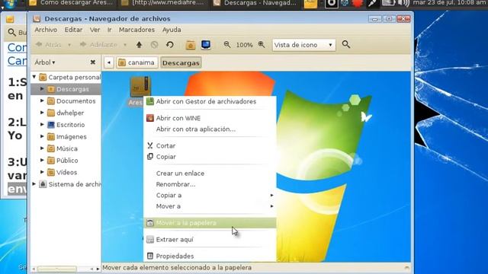The height and width of the screenshot is (274, 488).
Task: Choose Abrir con Gestor de archivadores
Action: click(210, 101)
